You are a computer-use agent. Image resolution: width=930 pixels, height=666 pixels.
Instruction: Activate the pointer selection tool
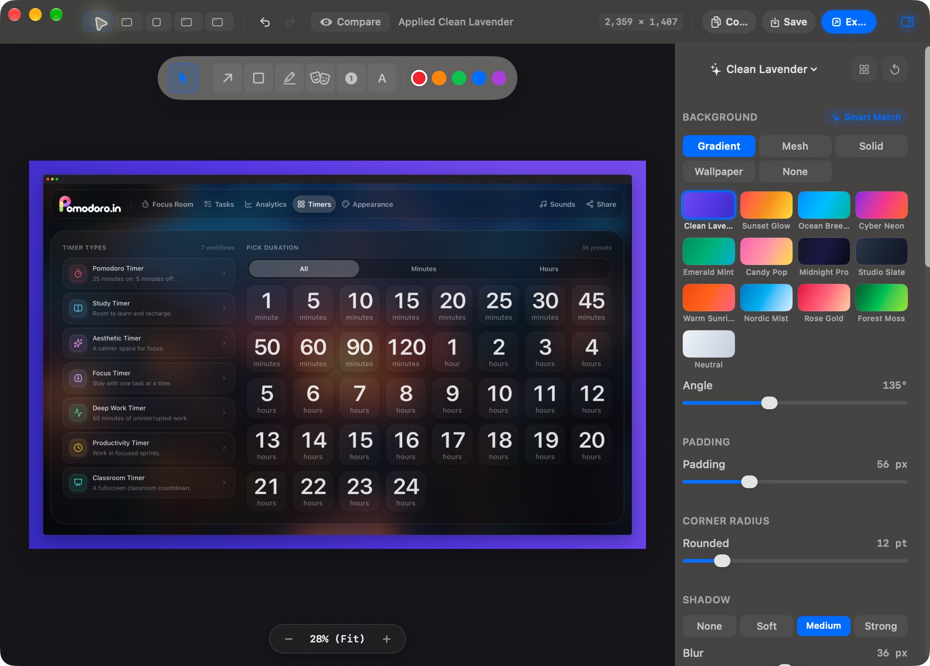[x=183, y=78]
